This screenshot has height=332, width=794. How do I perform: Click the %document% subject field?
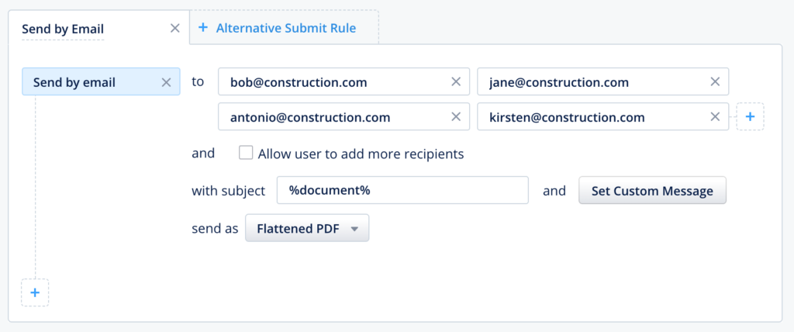click(x=402, y=191)
